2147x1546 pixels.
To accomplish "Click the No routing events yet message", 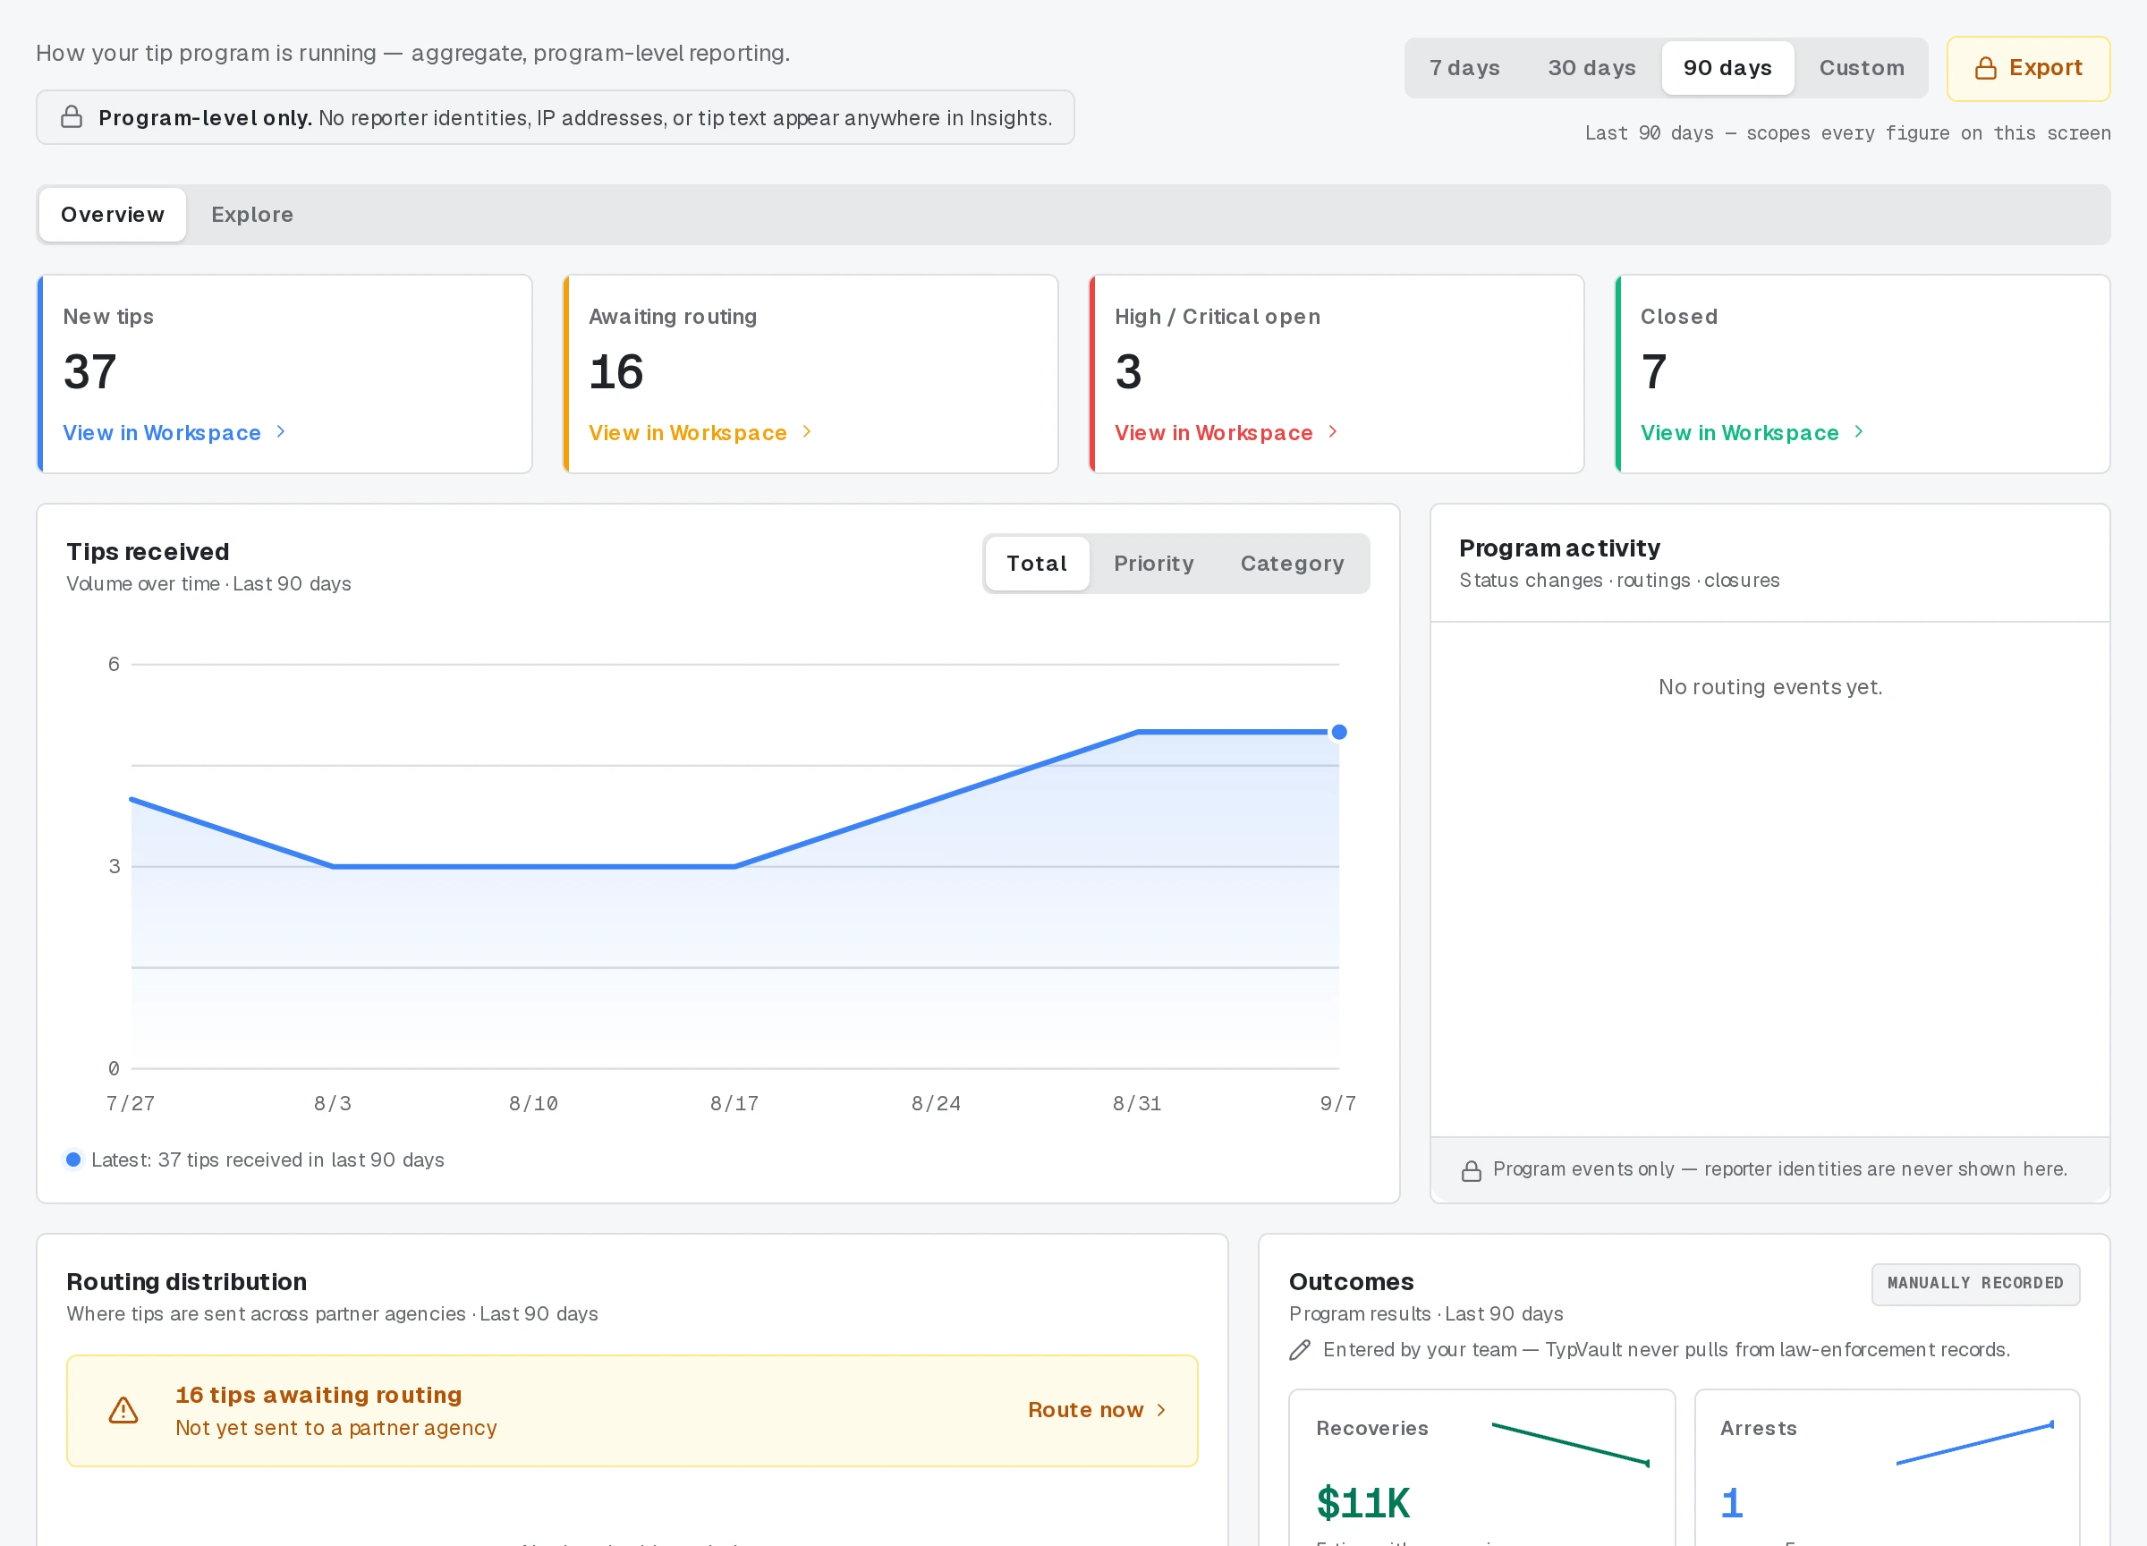I will 1769,687.
